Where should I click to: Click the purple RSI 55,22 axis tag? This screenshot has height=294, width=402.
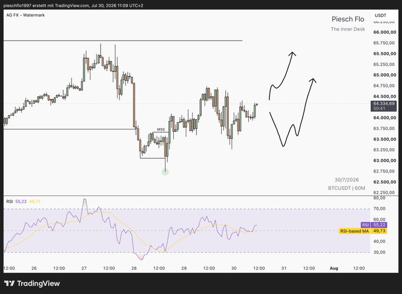click(374, 225)
